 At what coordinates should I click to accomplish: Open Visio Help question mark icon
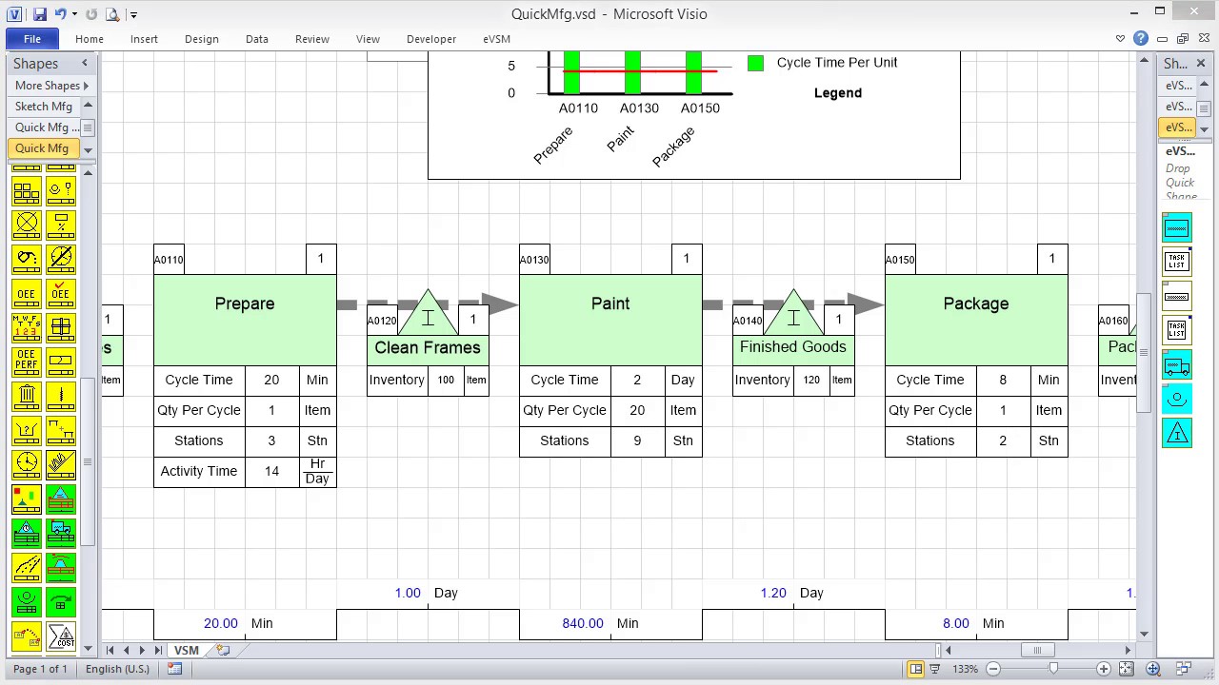(1141, 39)
